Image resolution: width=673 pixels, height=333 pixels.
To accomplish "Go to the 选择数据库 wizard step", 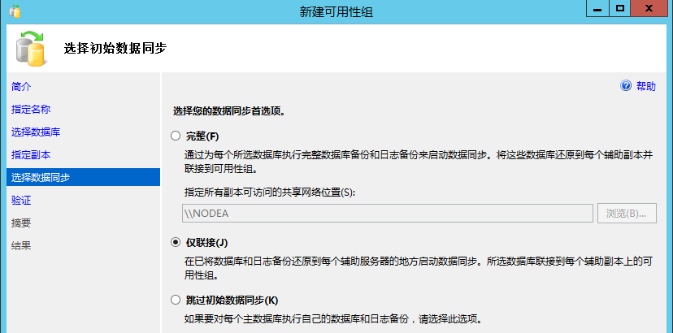I will [36, 132].
